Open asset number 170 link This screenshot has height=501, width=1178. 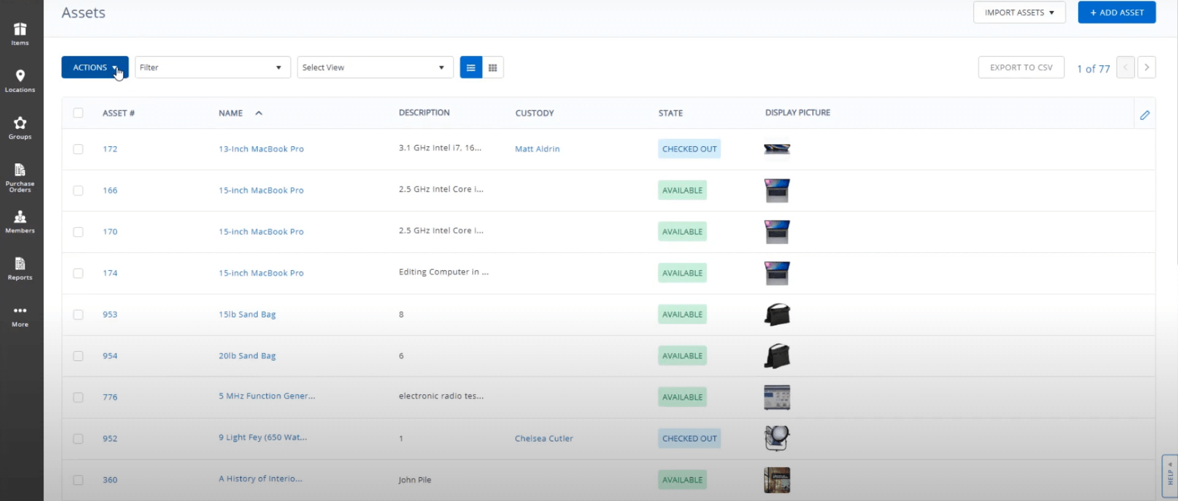(x=110, y=232)
